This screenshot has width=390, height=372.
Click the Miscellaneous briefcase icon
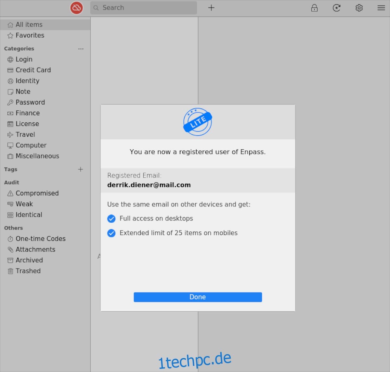10,156
